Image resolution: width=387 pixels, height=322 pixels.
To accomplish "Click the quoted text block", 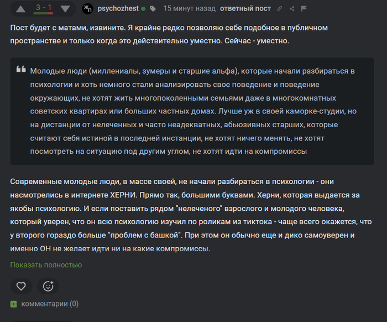I will pos(192,111).
